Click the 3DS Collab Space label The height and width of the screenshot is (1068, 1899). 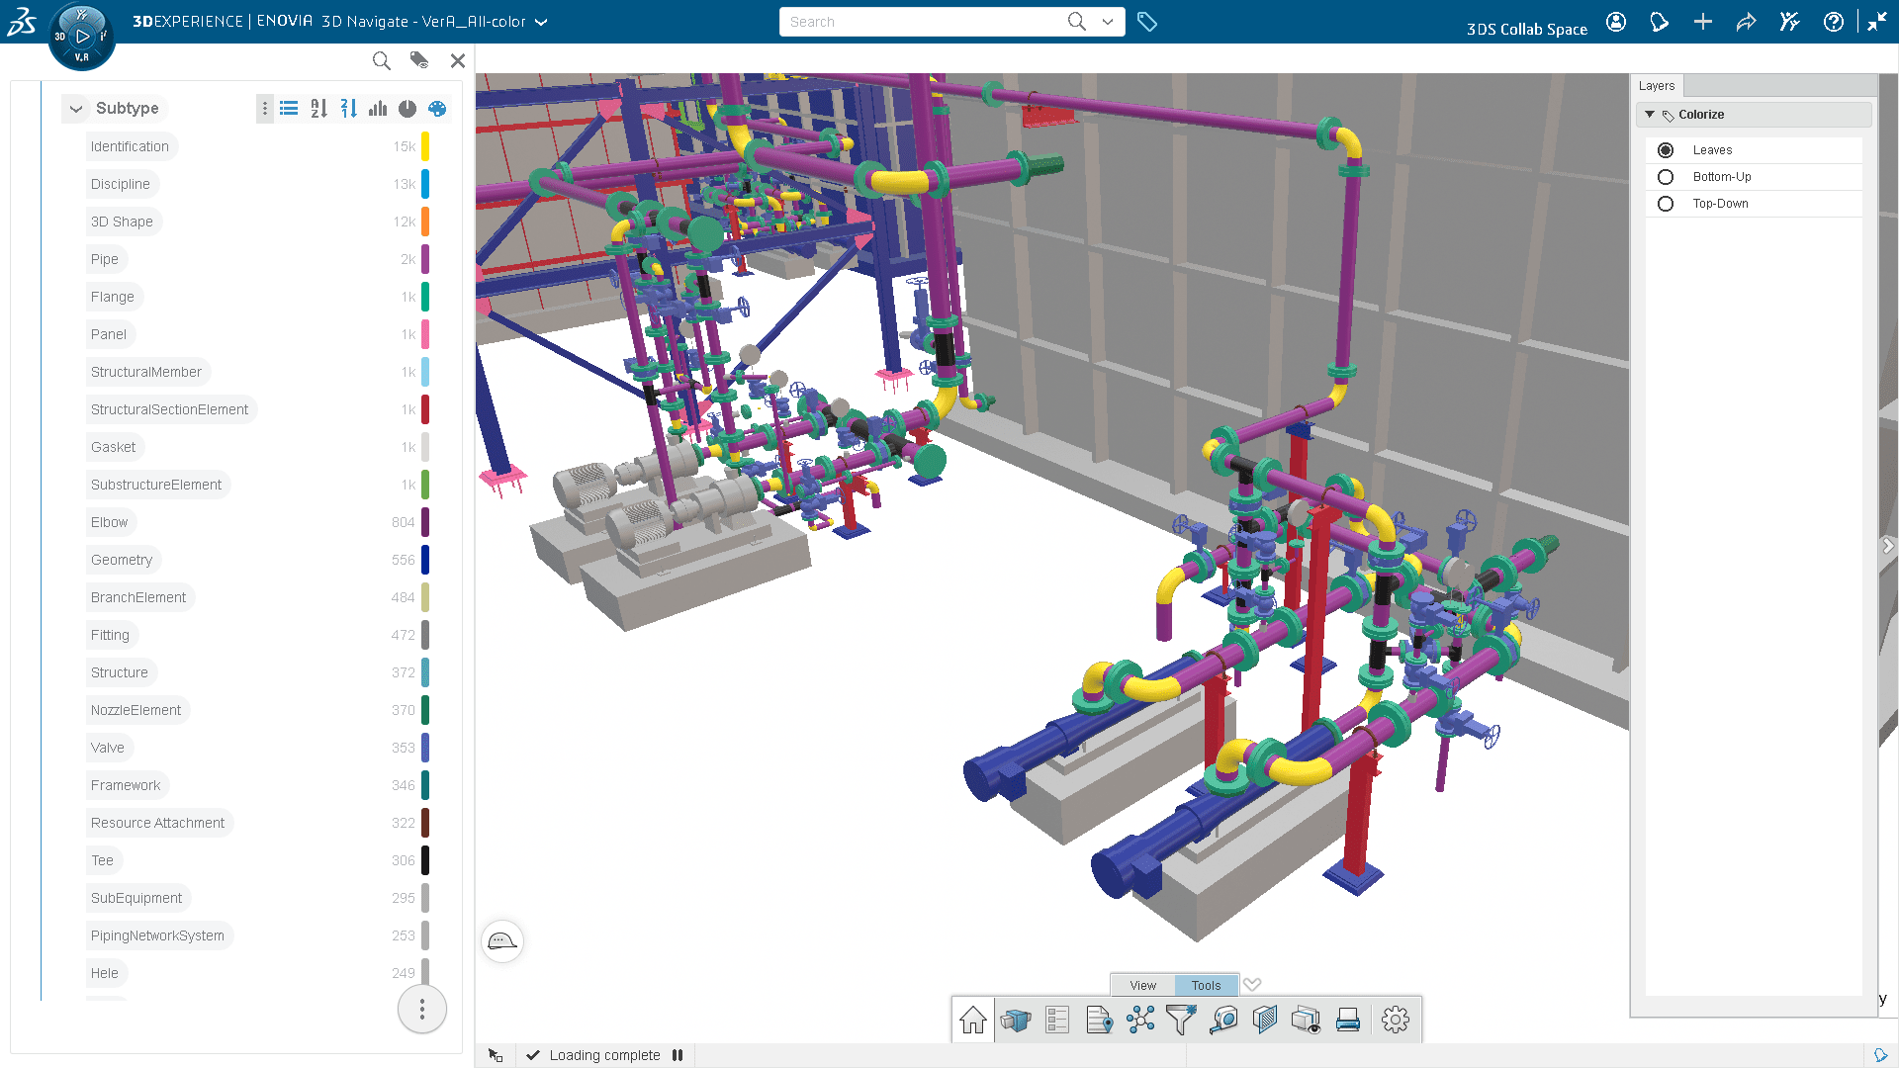pyautogui.click(x=1527, y=30)
